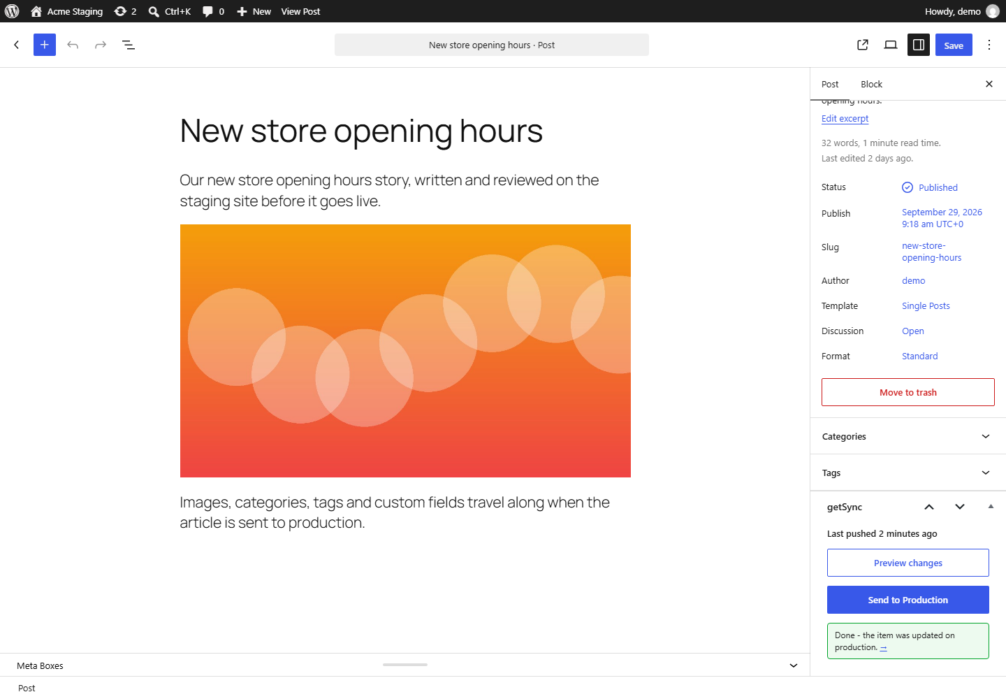The height and width of the screenshot is (699, 1006).
Task: Move the getSync panel down
Action: click(960, 507)
